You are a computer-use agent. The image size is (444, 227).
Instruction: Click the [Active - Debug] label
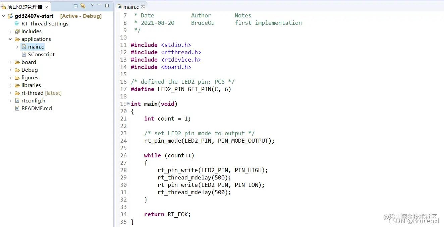pos(81,16)
